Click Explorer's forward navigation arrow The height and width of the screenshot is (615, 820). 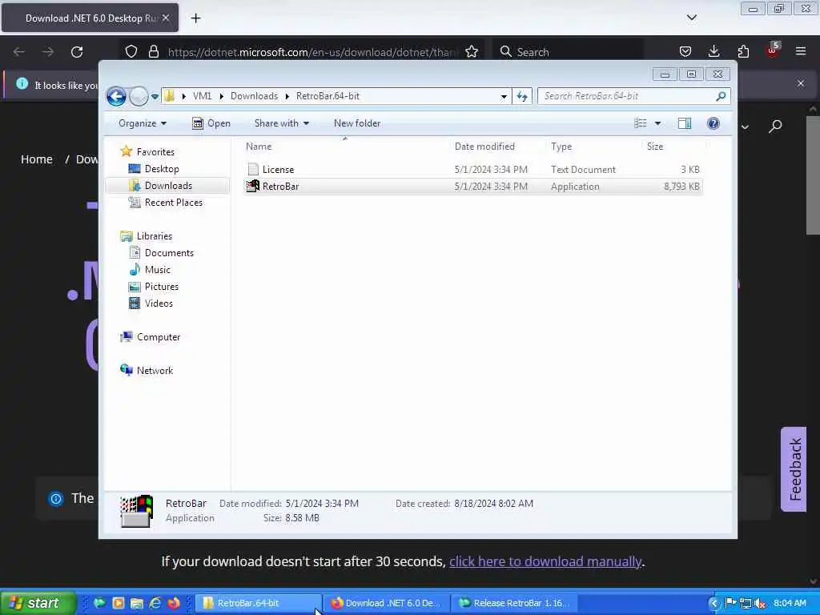(139, 96)
